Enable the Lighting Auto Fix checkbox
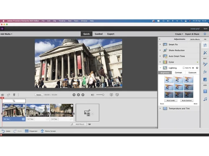The height and width of the screenshot is (156, 209). click(x=184, y=68)
